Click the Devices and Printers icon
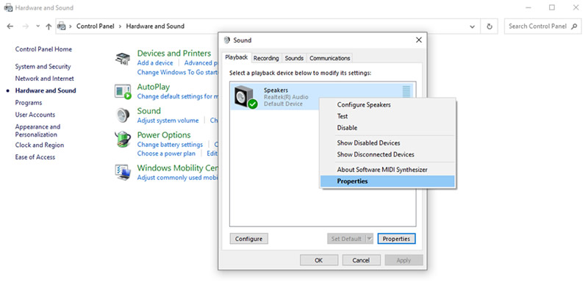The image size is (588, 288). tap(123, 59)
